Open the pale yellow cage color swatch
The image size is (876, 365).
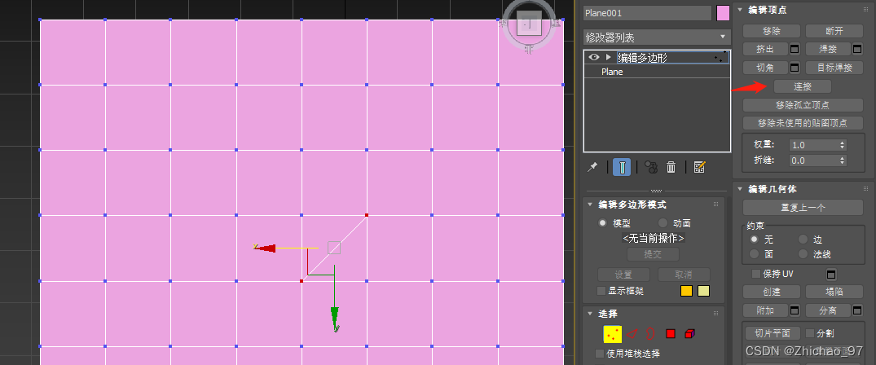(703, 291)
